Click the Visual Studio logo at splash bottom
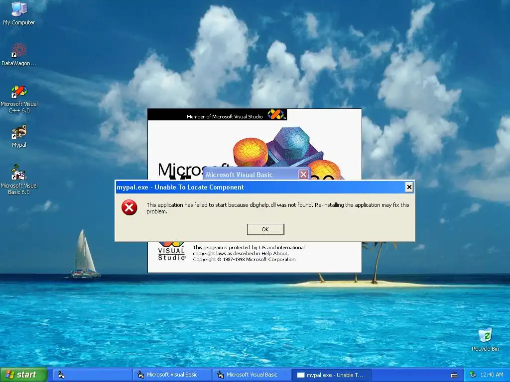This screenshot has height=382, width=510. (172, 251)
